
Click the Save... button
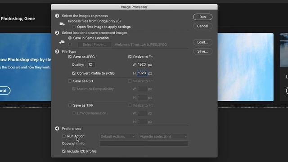pos(202,51)
